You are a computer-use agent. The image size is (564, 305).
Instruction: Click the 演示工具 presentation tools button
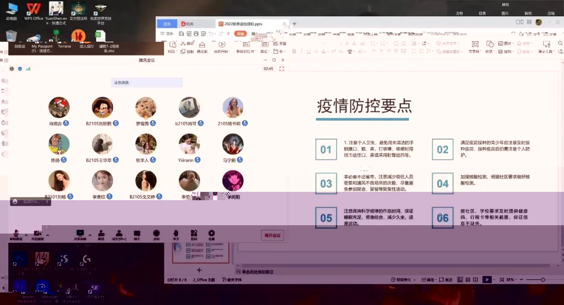pos(546,47)
